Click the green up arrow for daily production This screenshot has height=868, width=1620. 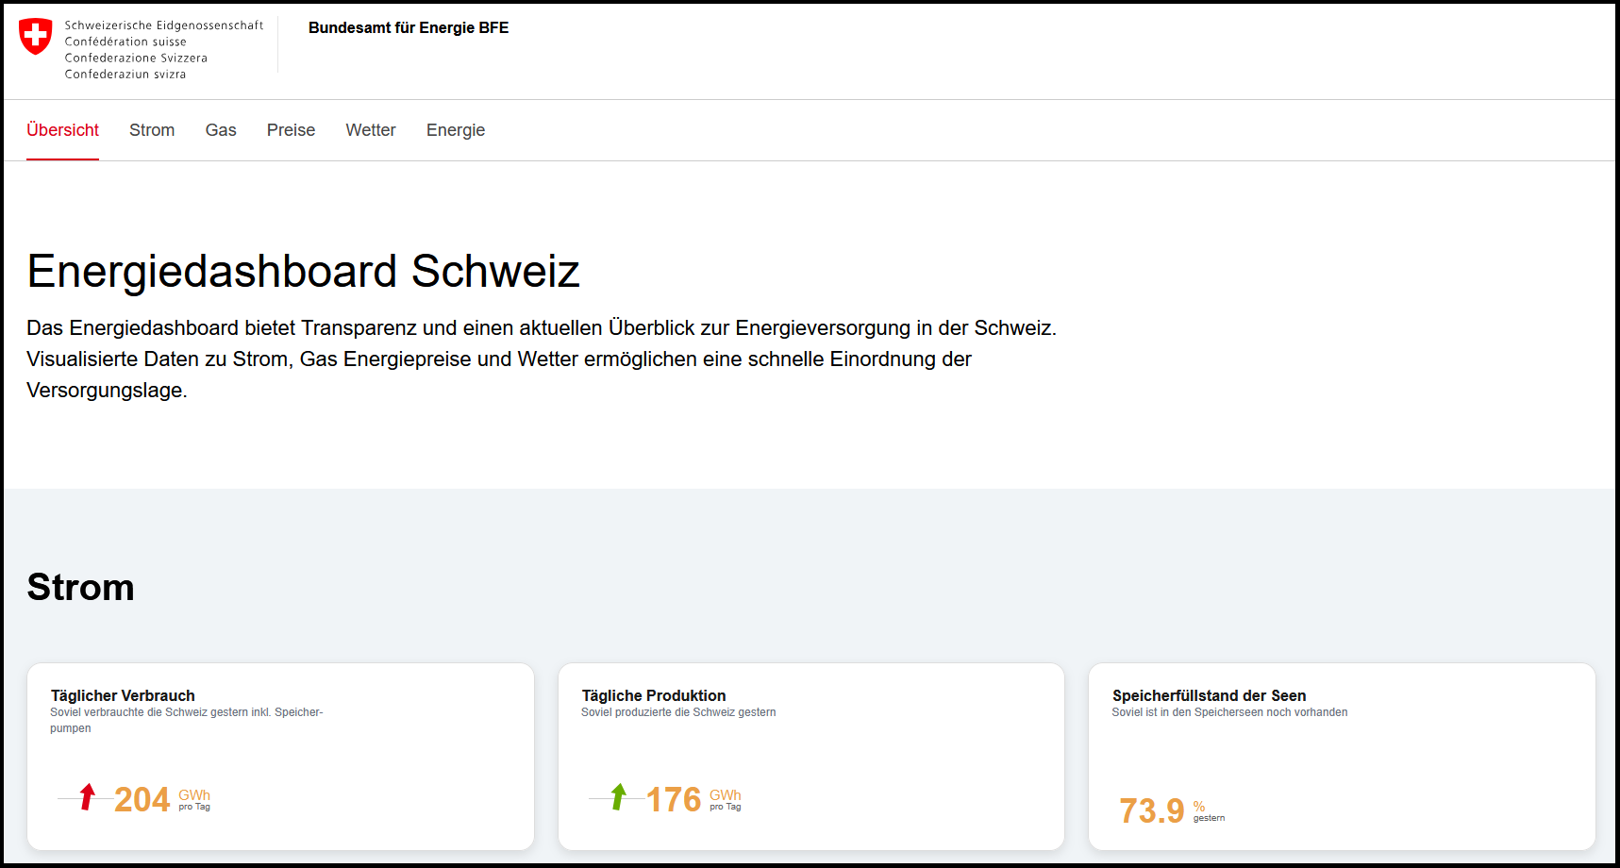[619, 797]
